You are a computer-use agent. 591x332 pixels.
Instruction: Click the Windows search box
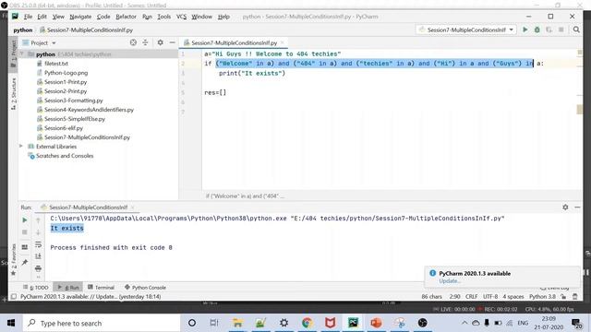101,323
